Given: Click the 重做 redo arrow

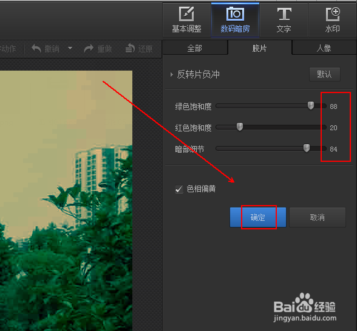Looking at the screenshot, I should [89, 48].
